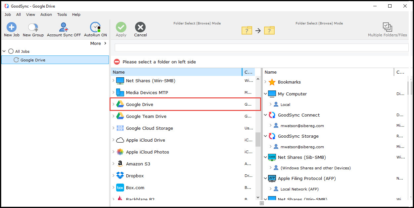Toggle Account Sync OFF button

(x=64, y=27)
